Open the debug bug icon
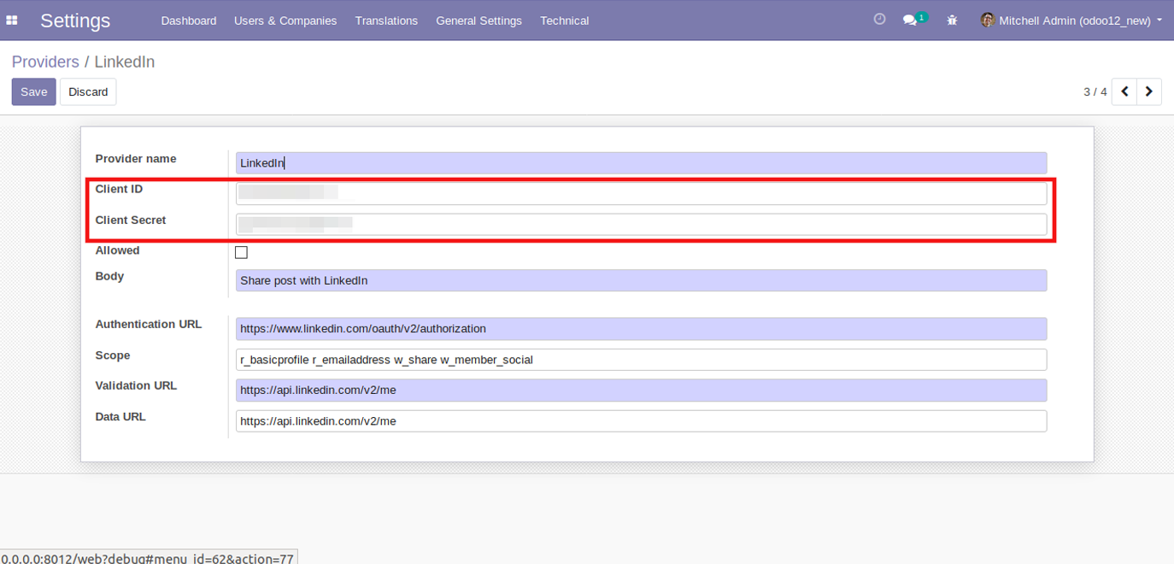Image resolution: width=1174 pixels, height=564 pixels. tap(952, 20)
